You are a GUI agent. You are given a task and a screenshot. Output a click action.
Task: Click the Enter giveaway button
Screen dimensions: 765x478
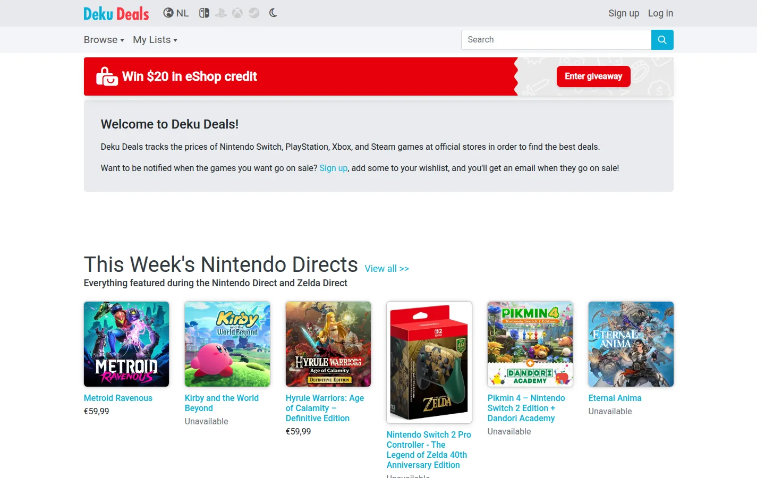tap(593, 76)
